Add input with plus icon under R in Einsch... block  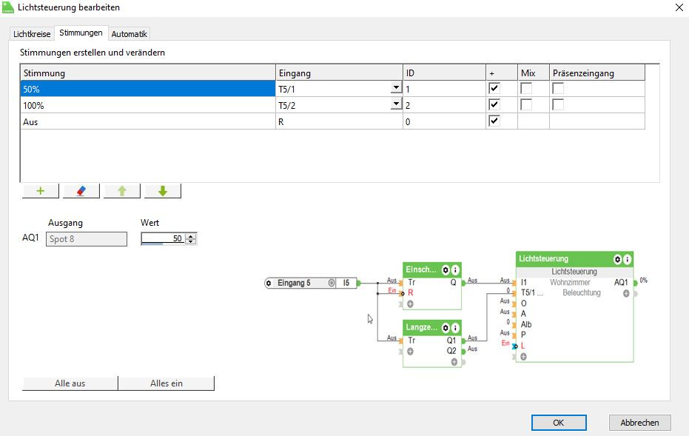(x=410, y=303)
